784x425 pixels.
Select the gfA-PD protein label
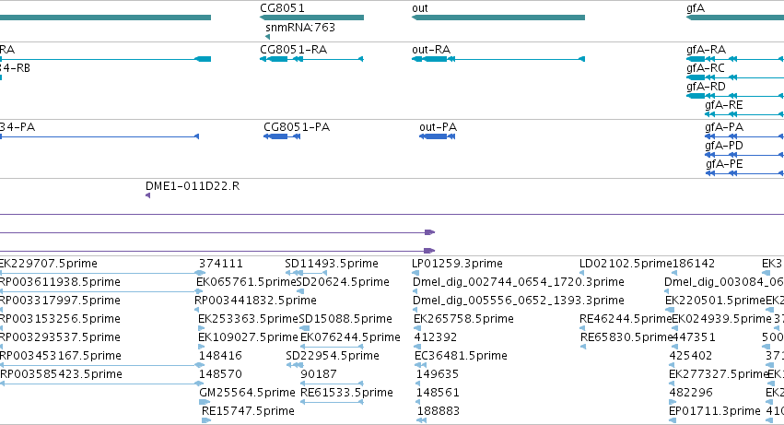point(724,146)
